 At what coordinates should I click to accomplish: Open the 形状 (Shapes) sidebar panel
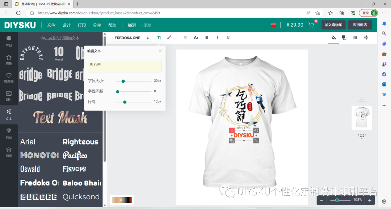[x=9, y=134]
